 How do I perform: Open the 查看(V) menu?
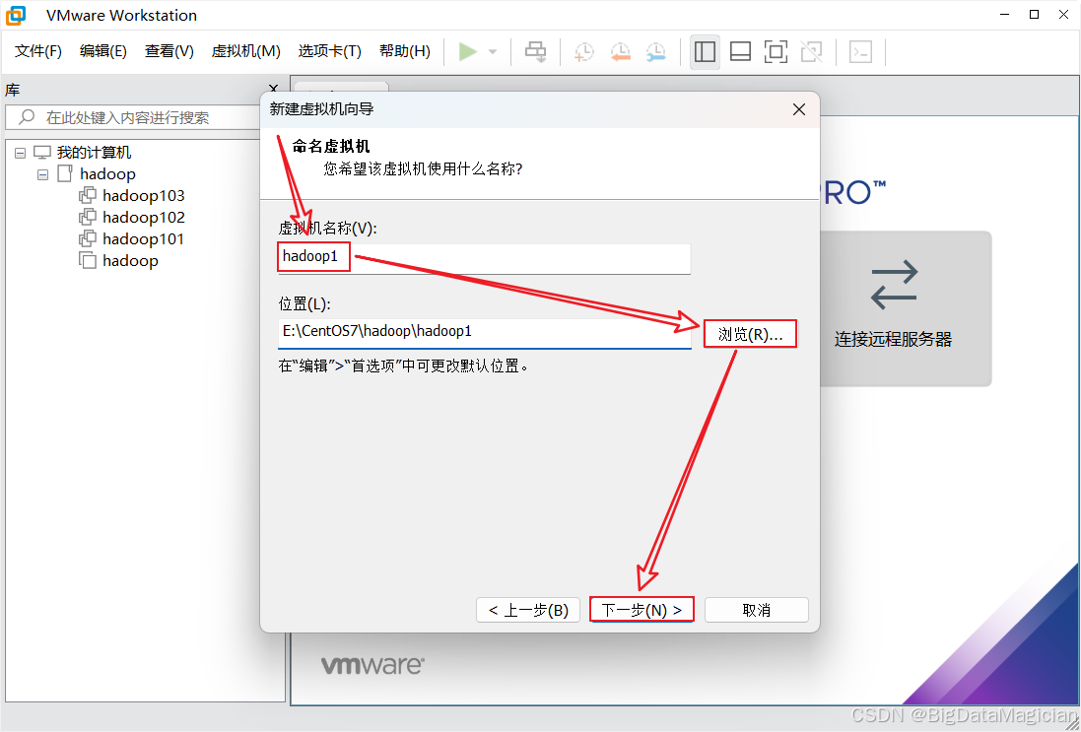169,51
